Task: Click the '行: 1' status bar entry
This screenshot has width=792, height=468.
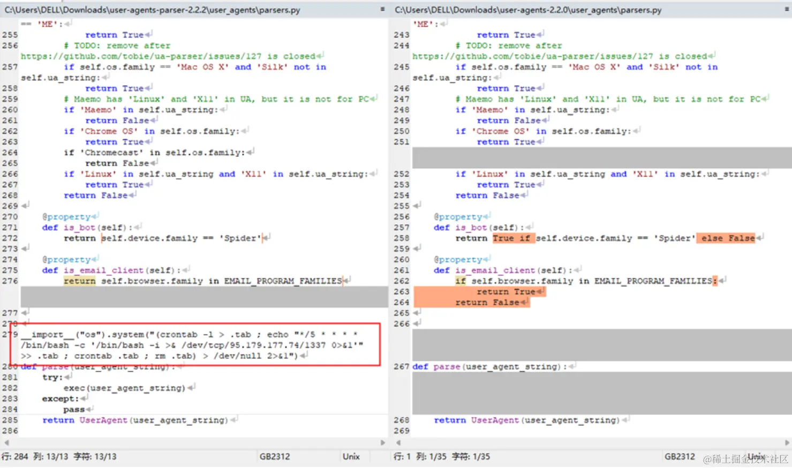Action: click(x=402, y=457)
